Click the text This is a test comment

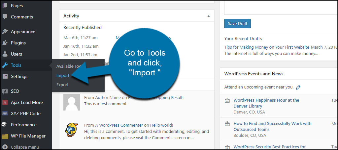pyautogui.click(x=106, y=104)
